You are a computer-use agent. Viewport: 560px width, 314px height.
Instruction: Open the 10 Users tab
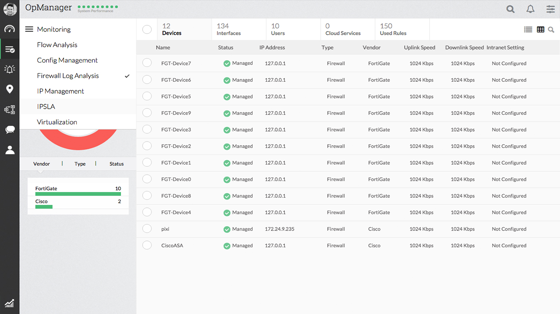(x=294, y=29)
